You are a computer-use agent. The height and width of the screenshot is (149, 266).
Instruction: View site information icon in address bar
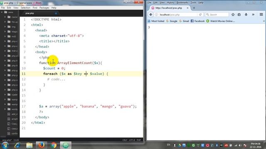click(x=156, y=15)
